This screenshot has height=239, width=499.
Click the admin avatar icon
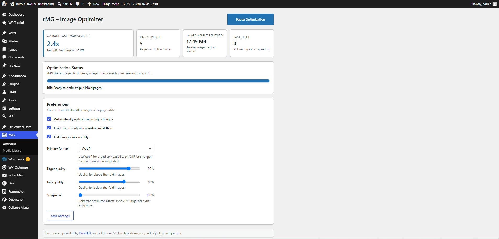[x=495, y=4]
